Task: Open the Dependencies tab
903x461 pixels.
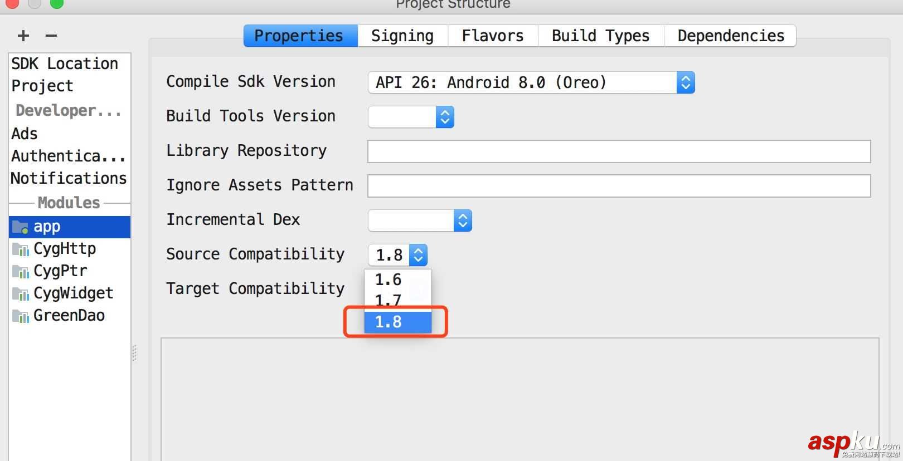Action: coord(730,35)
